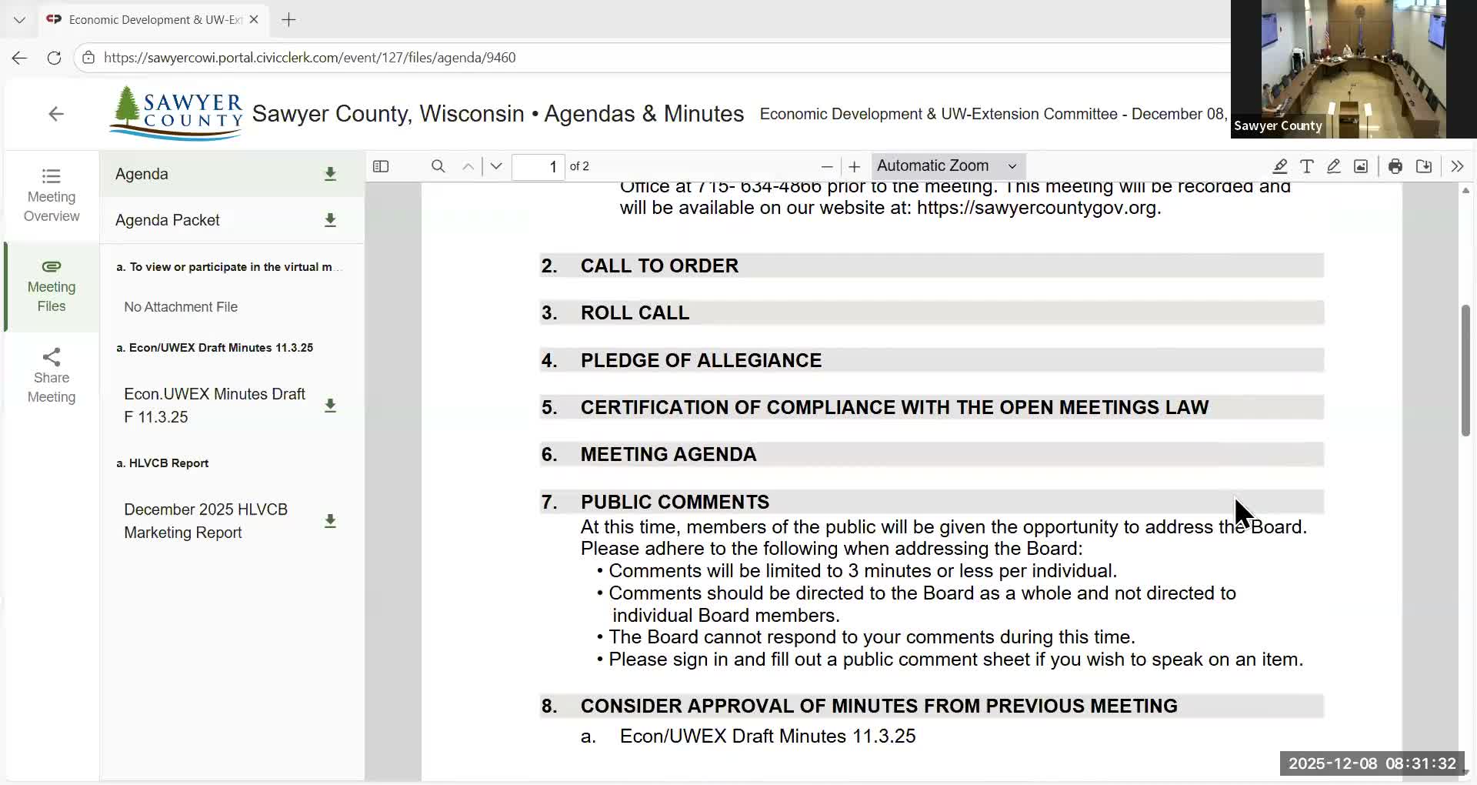Open Econ.UWEX Minutes Draft F 11.3.25
This screenshot has height=785, width=1477.
pyautogui.click(x=215, y=406)
